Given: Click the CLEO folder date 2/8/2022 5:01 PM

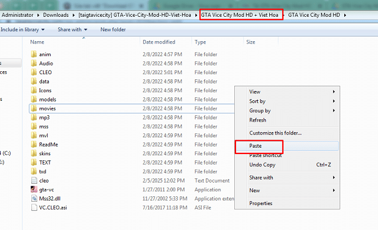Looking at the screenshot, I should point(162,72).
